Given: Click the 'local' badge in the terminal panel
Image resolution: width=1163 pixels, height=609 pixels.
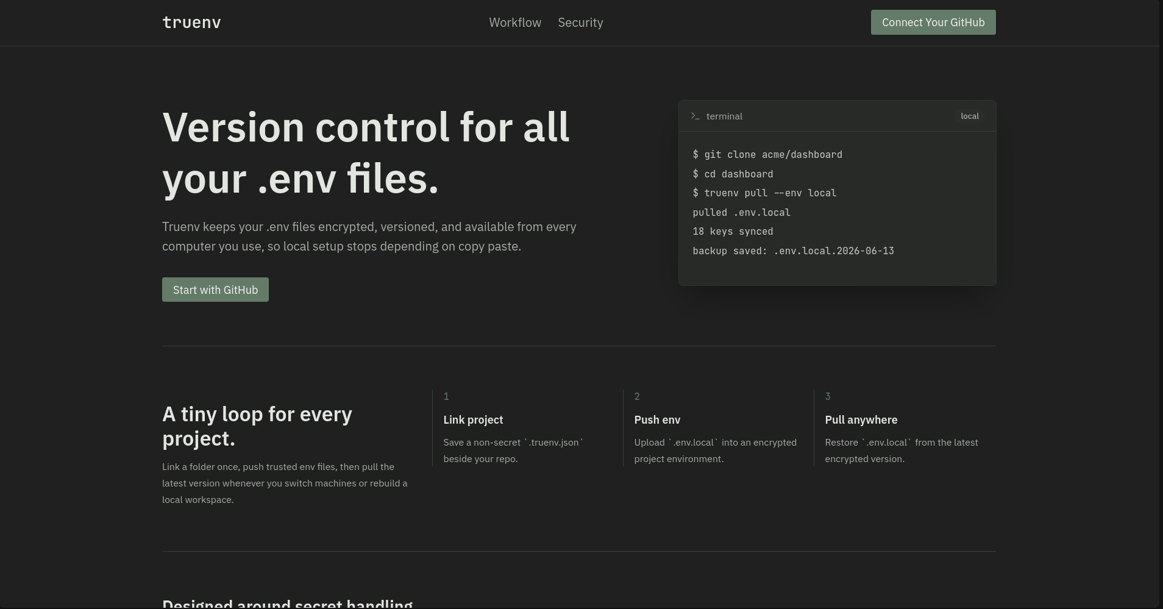Looking at the screenshot, I should pyautogui.click(x=970, y=116).
